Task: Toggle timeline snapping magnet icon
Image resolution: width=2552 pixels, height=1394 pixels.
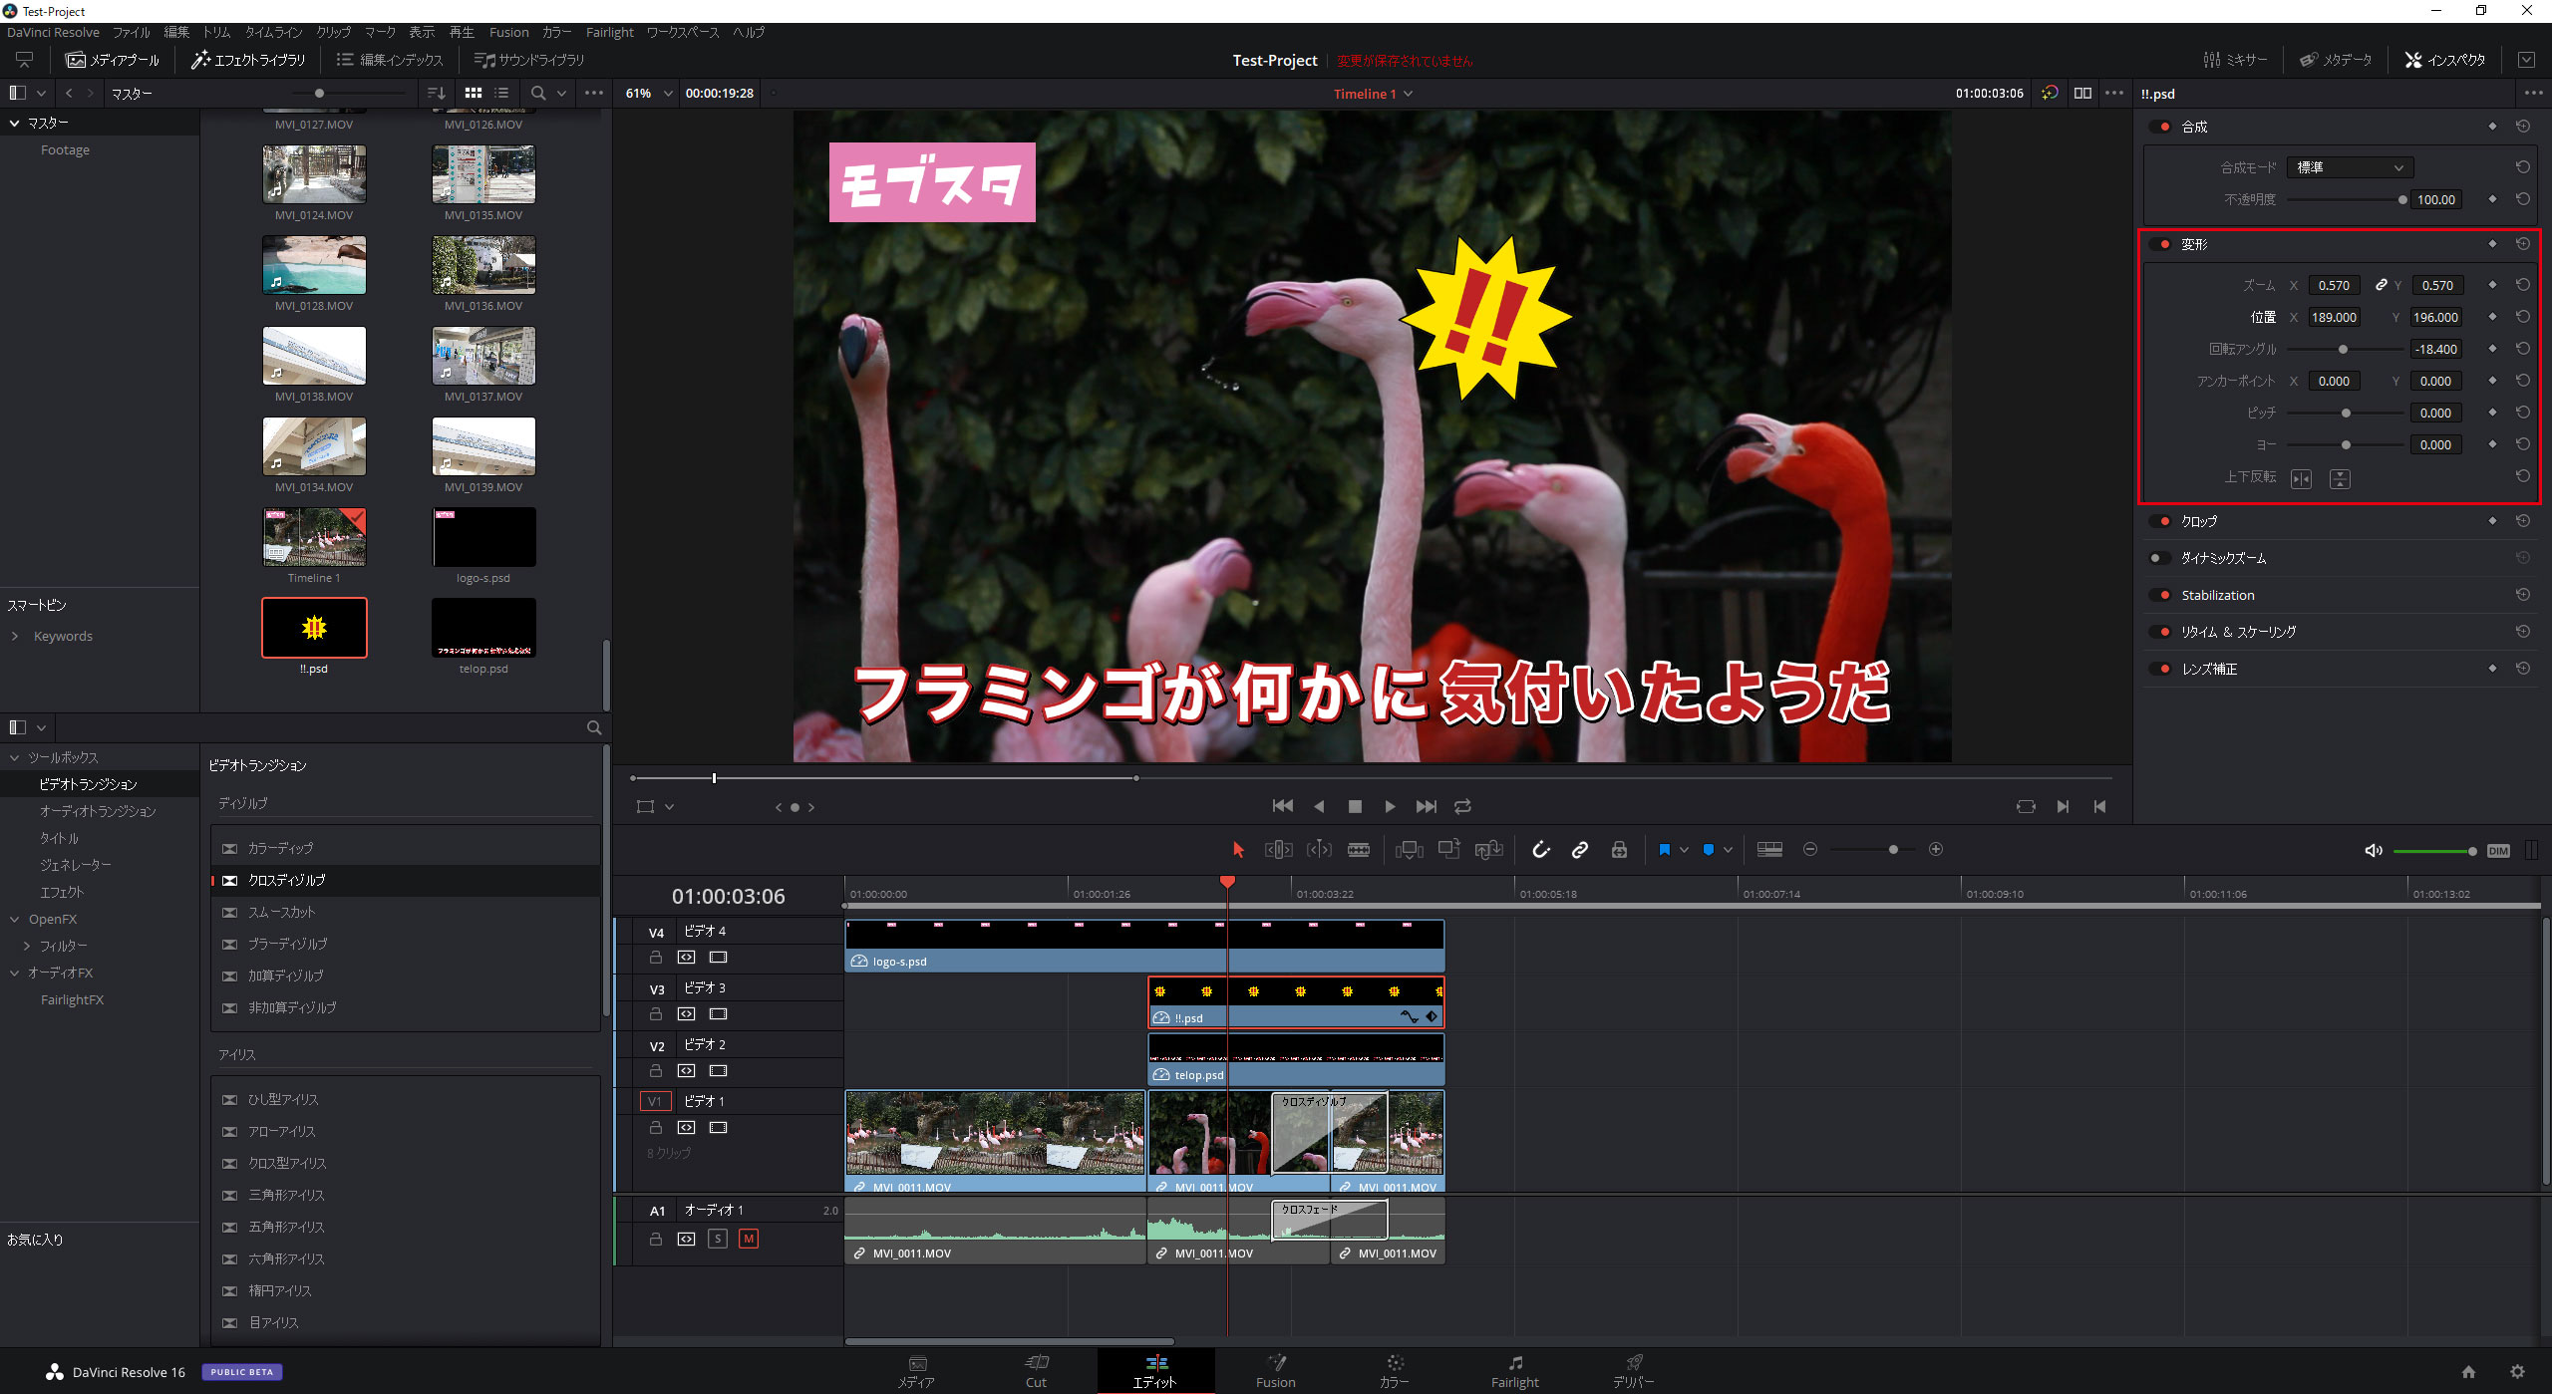Action: (1540, 850)
